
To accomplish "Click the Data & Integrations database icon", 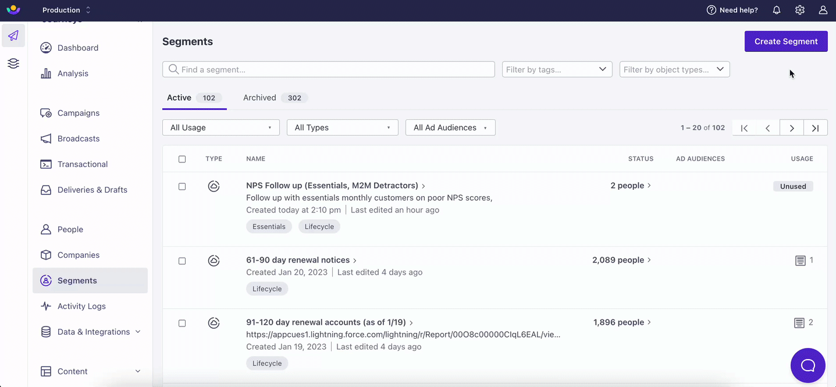I will (x=46, y=332).
